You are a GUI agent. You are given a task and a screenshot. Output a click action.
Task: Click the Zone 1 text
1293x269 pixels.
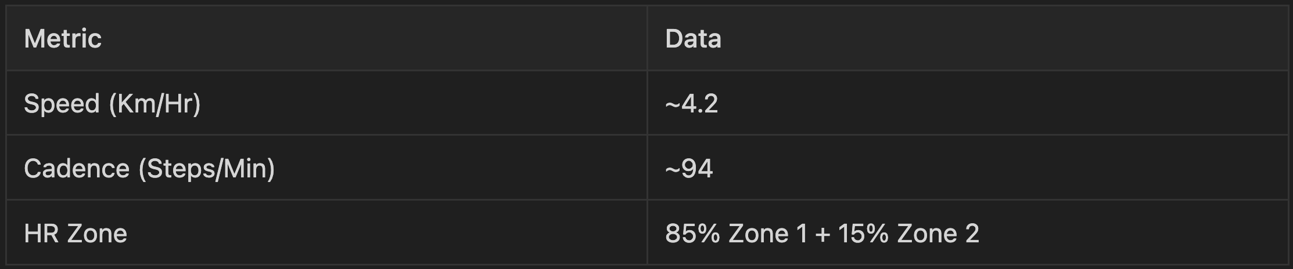(x=768, y=234)
